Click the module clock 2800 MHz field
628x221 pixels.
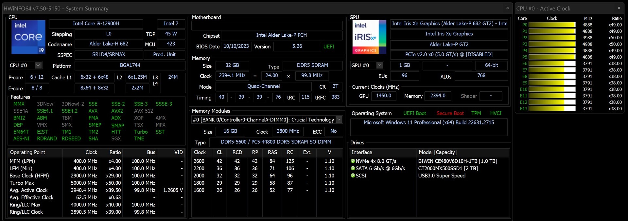coord(288,131)
